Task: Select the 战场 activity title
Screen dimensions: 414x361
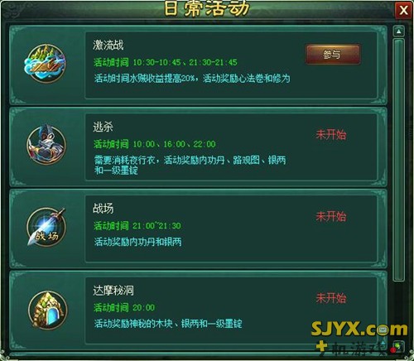Action: [103, 209]
